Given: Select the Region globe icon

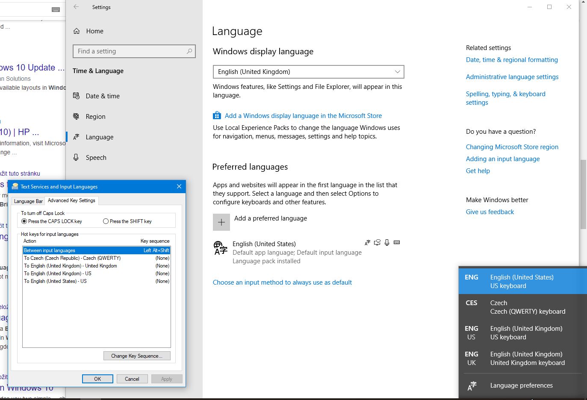Looking at the screenshot, I should [77, 116].
